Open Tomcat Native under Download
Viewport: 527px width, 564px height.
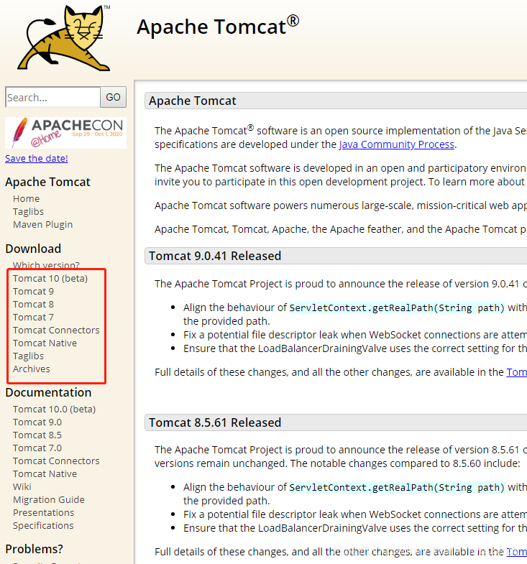pyautogui.click(x=45, y=343)
